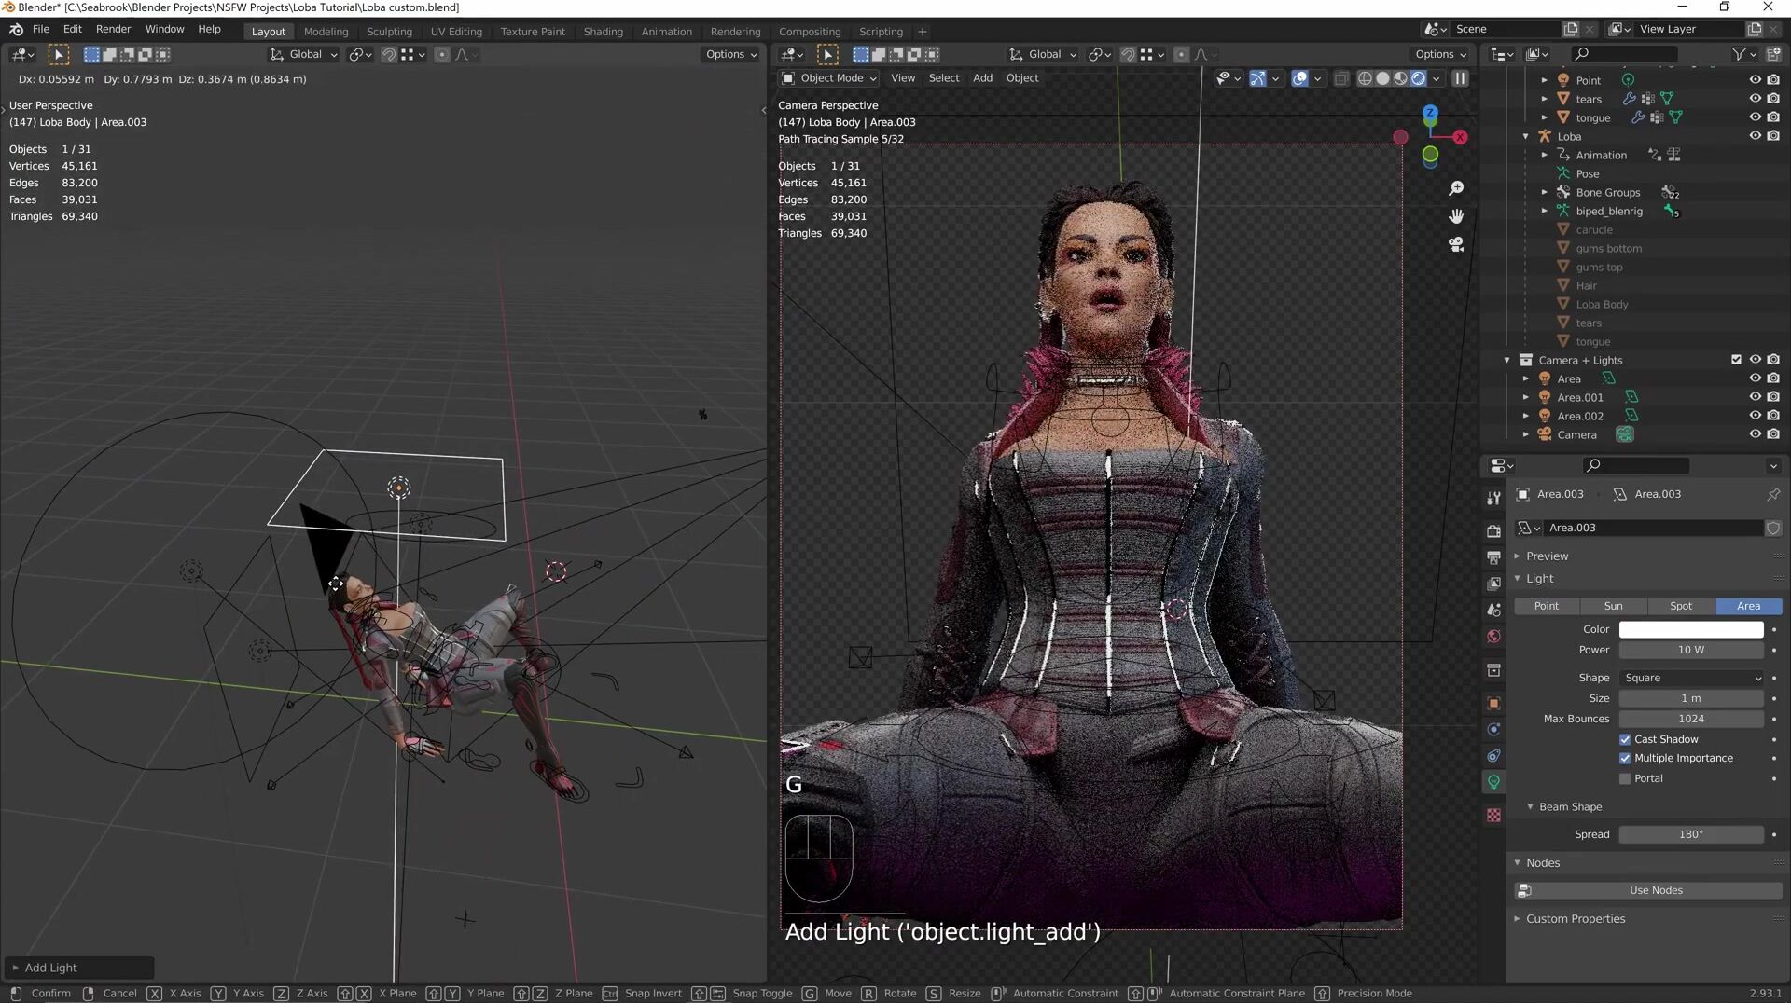This screenshot has height=1003, width=1791.
Task: Open the Render menu
Action: 113,29
